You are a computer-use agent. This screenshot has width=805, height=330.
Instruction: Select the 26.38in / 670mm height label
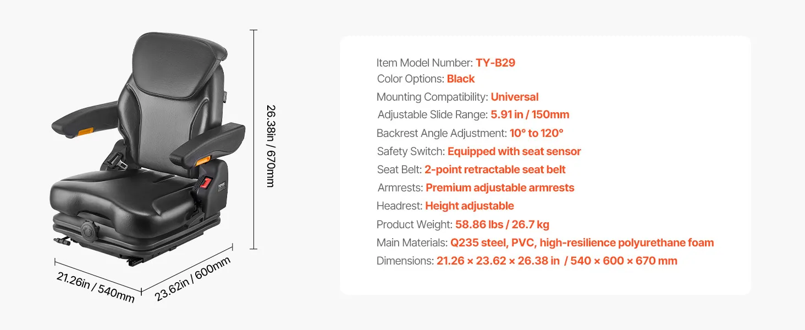point(270,146)
